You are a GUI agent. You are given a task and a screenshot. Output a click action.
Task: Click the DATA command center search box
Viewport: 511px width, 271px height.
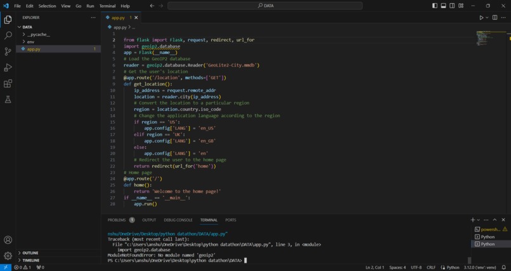265,6
